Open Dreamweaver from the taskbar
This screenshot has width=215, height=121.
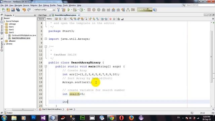[82, 118]
